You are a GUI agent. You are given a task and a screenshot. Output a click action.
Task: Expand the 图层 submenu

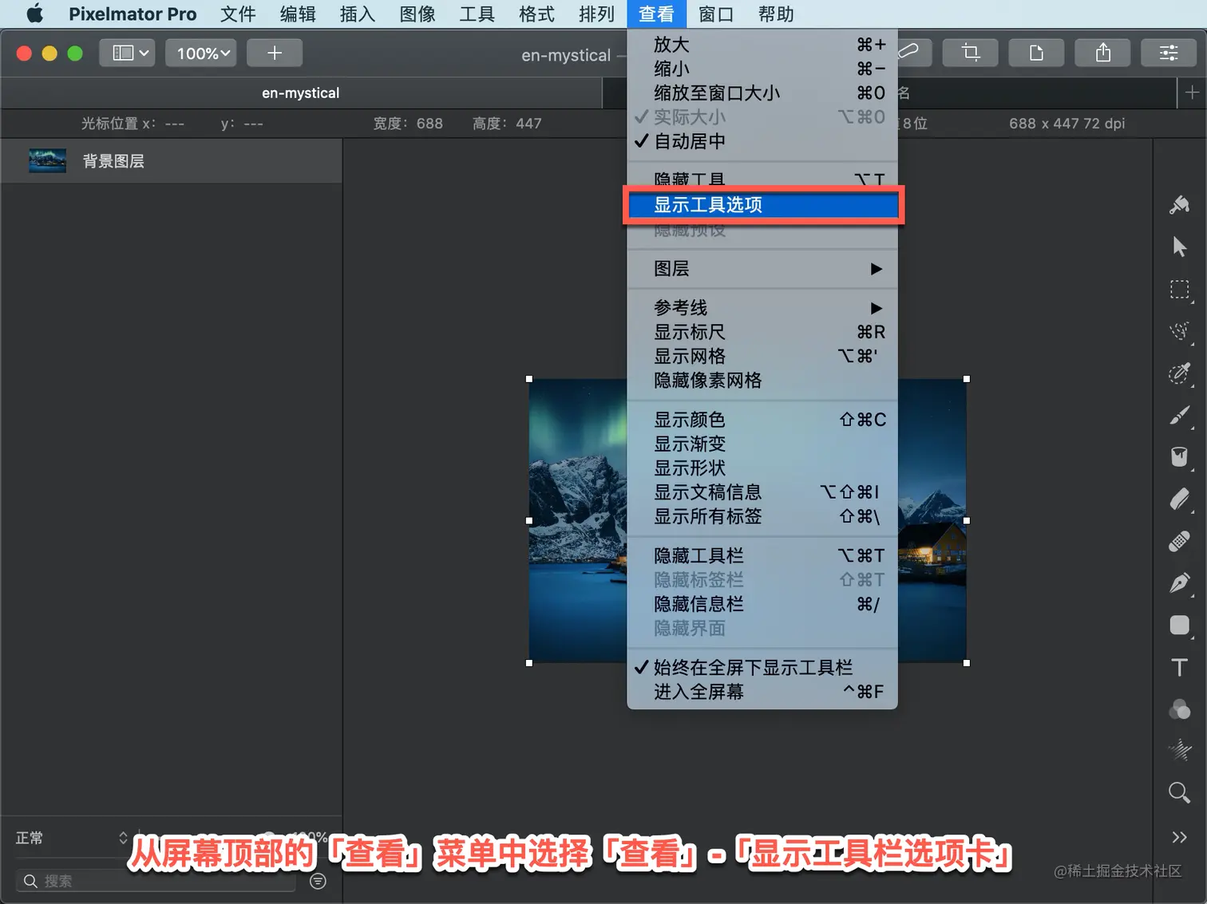[x=762, y=269]
